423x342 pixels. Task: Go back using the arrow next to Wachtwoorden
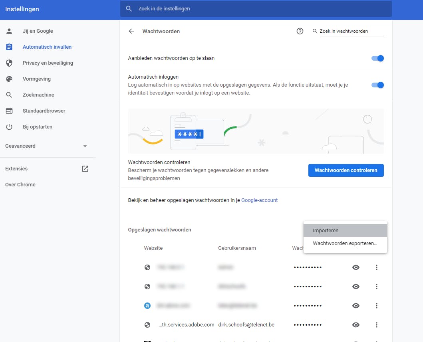click(x=131, y=31)
